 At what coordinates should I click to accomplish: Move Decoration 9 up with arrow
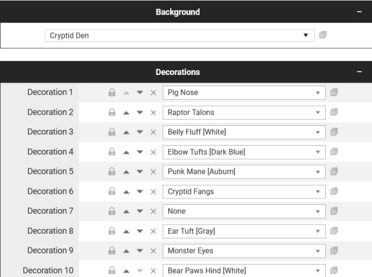coord(126,251)
